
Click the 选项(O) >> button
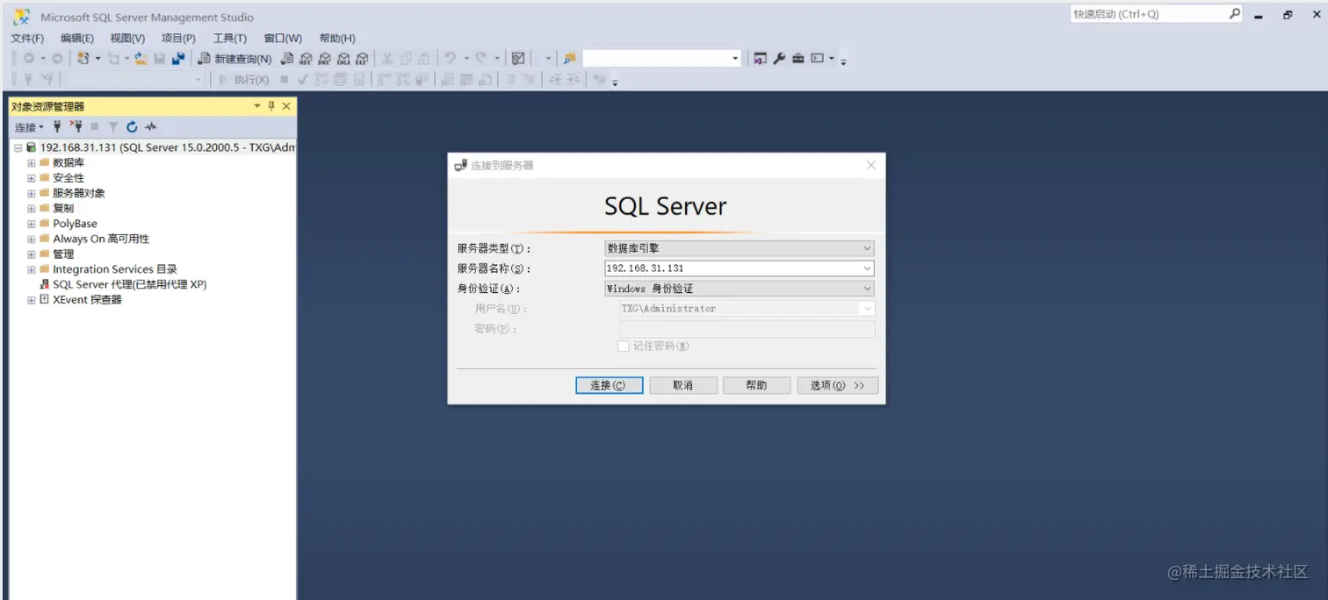tap(838, 385)
